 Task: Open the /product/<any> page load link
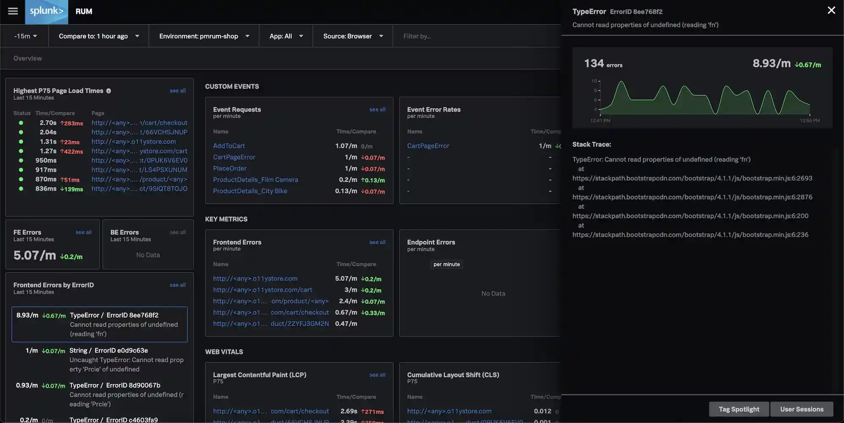139,179
